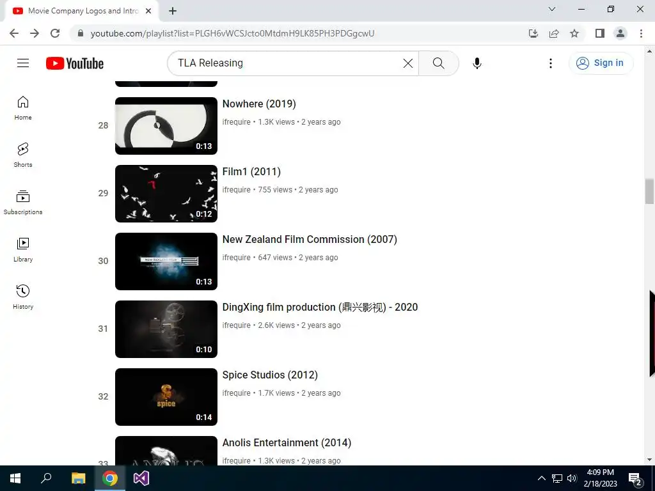Open DingXing film production thumbnail
The image size is (655, 491).
tap(166, 329)
